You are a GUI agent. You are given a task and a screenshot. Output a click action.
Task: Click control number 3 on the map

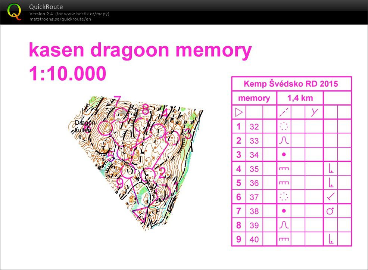coord(188,134)
